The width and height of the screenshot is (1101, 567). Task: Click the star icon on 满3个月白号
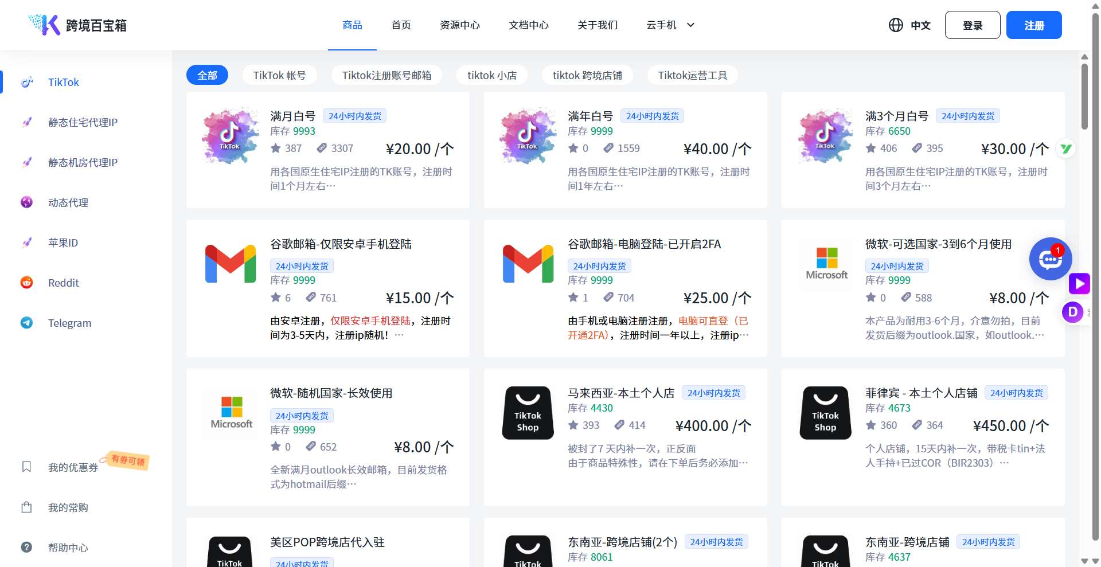871,148
